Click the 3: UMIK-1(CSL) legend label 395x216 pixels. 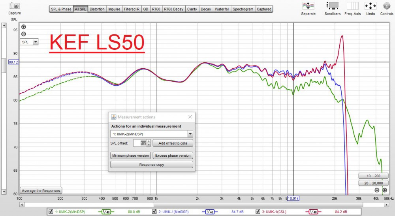pos(274,212)
